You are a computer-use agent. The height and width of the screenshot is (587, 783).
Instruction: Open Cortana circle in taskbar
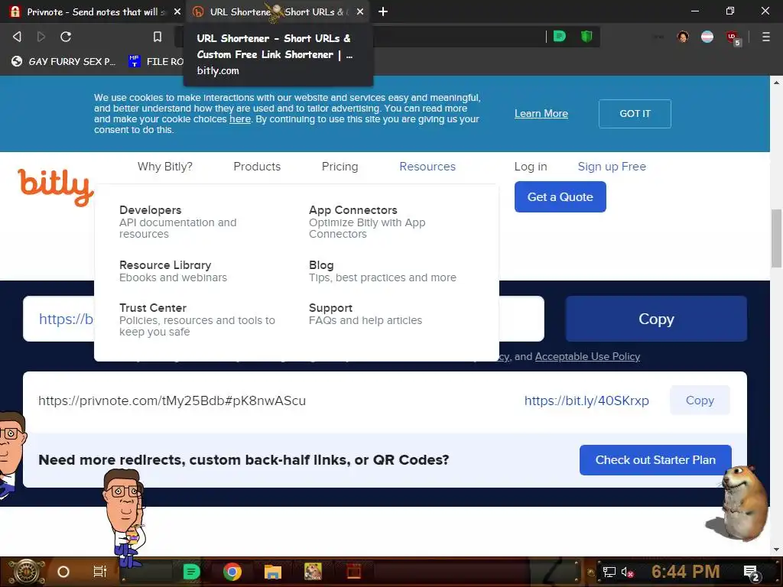[63, 572]
